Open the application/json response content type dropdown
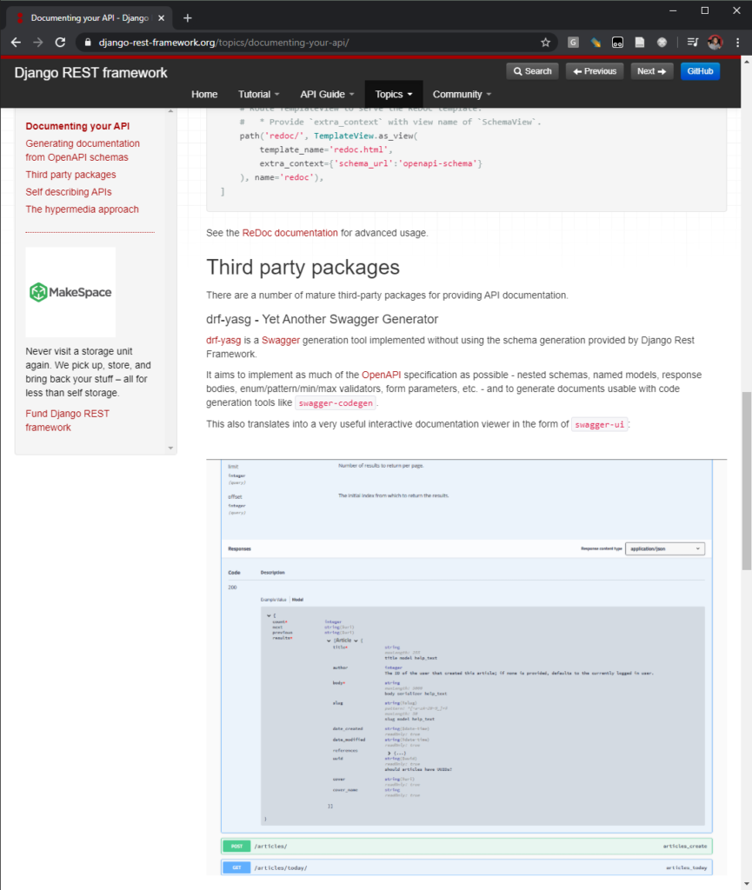Screen dimensions: 752x890 [665, 548]
